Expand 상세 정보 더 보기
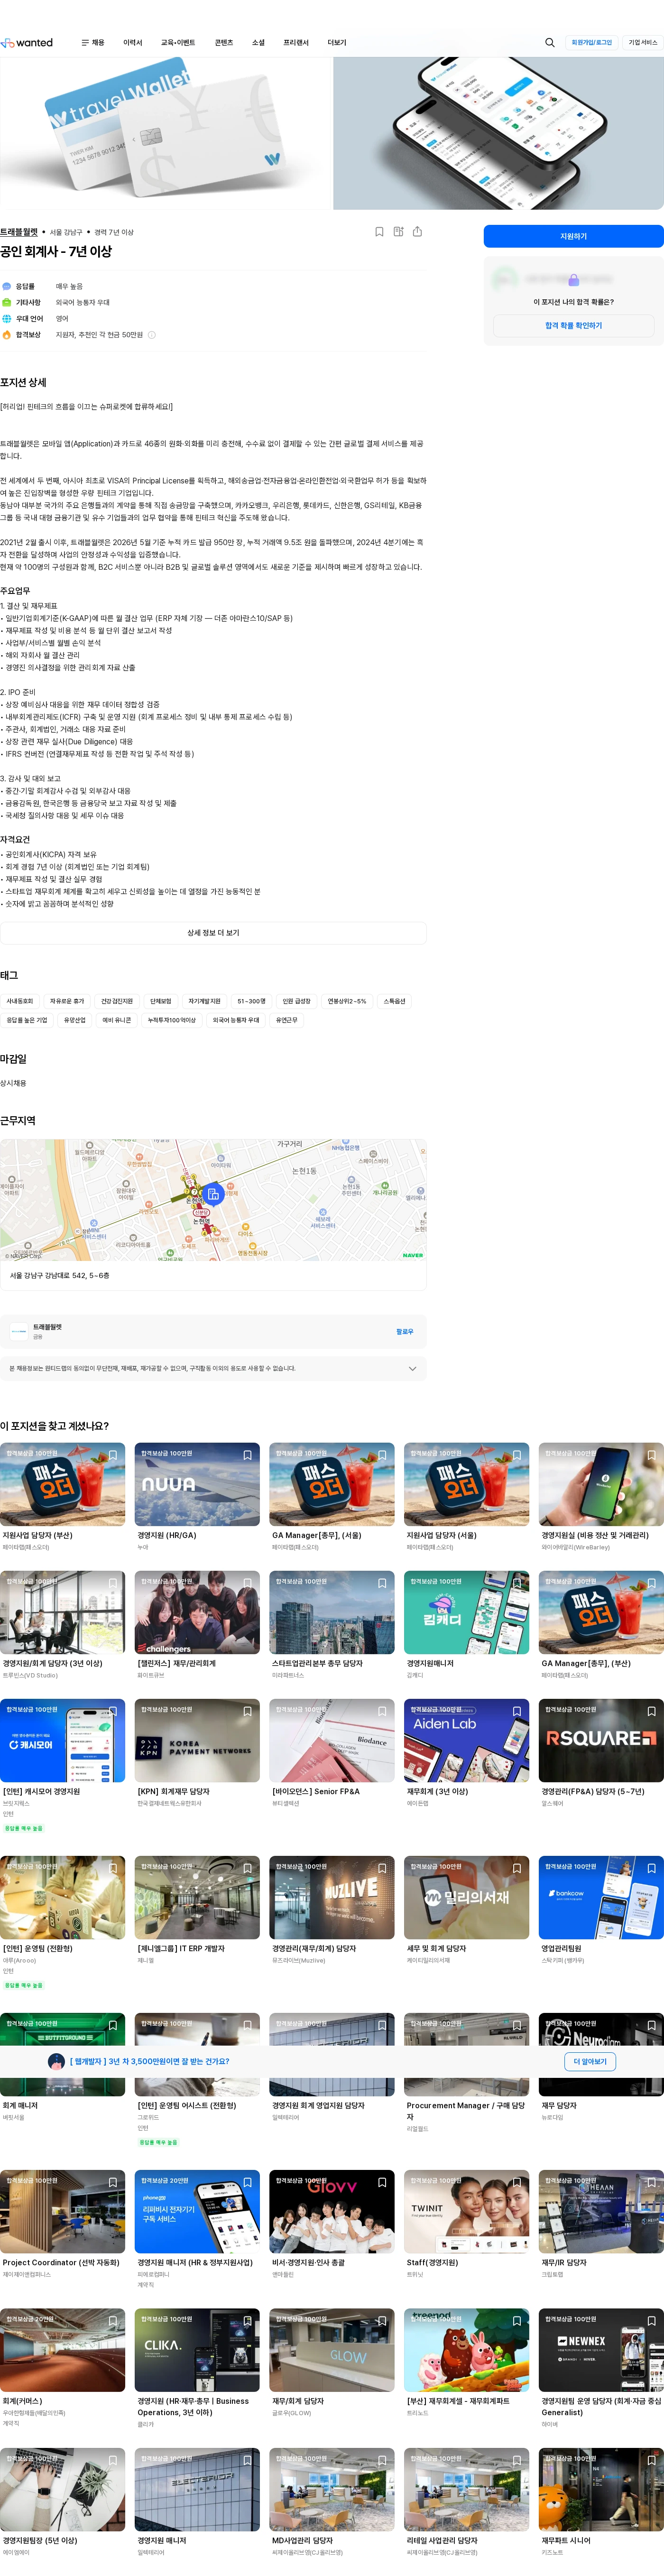The width and height of the screenshot is (664, 2576). [x=213, y=933]
